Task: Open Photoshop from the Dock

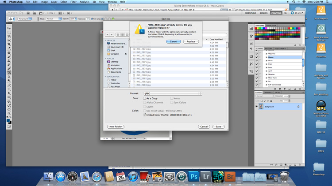Action: click(193, 176)
